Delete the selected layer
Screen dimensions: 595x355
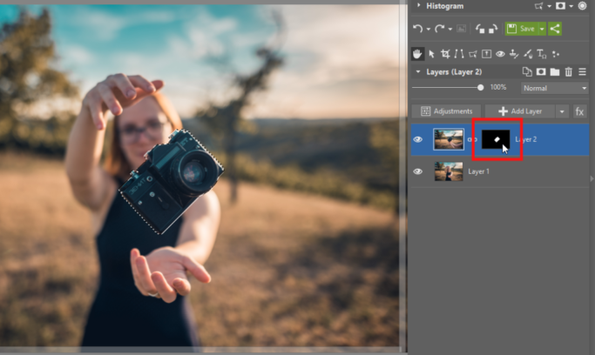[x=569, y=71]
